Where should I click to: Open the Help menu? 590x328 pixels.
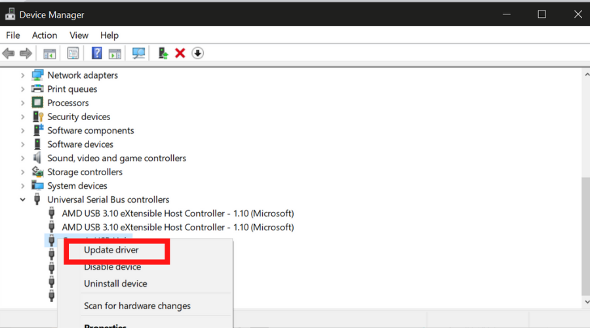pos(109,35)
